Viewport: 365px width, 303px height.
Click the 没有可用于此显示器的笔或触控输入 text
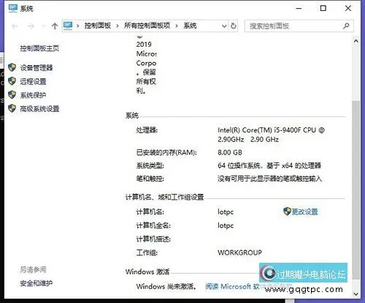tap(270, 179)
